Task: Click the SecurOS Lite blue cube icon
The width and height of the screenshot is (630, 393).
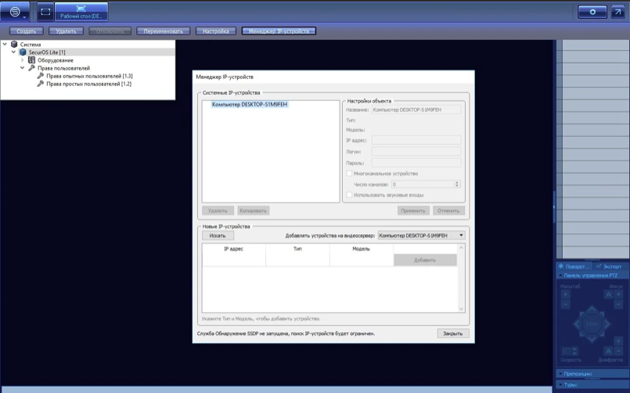Action: point(23,52)
